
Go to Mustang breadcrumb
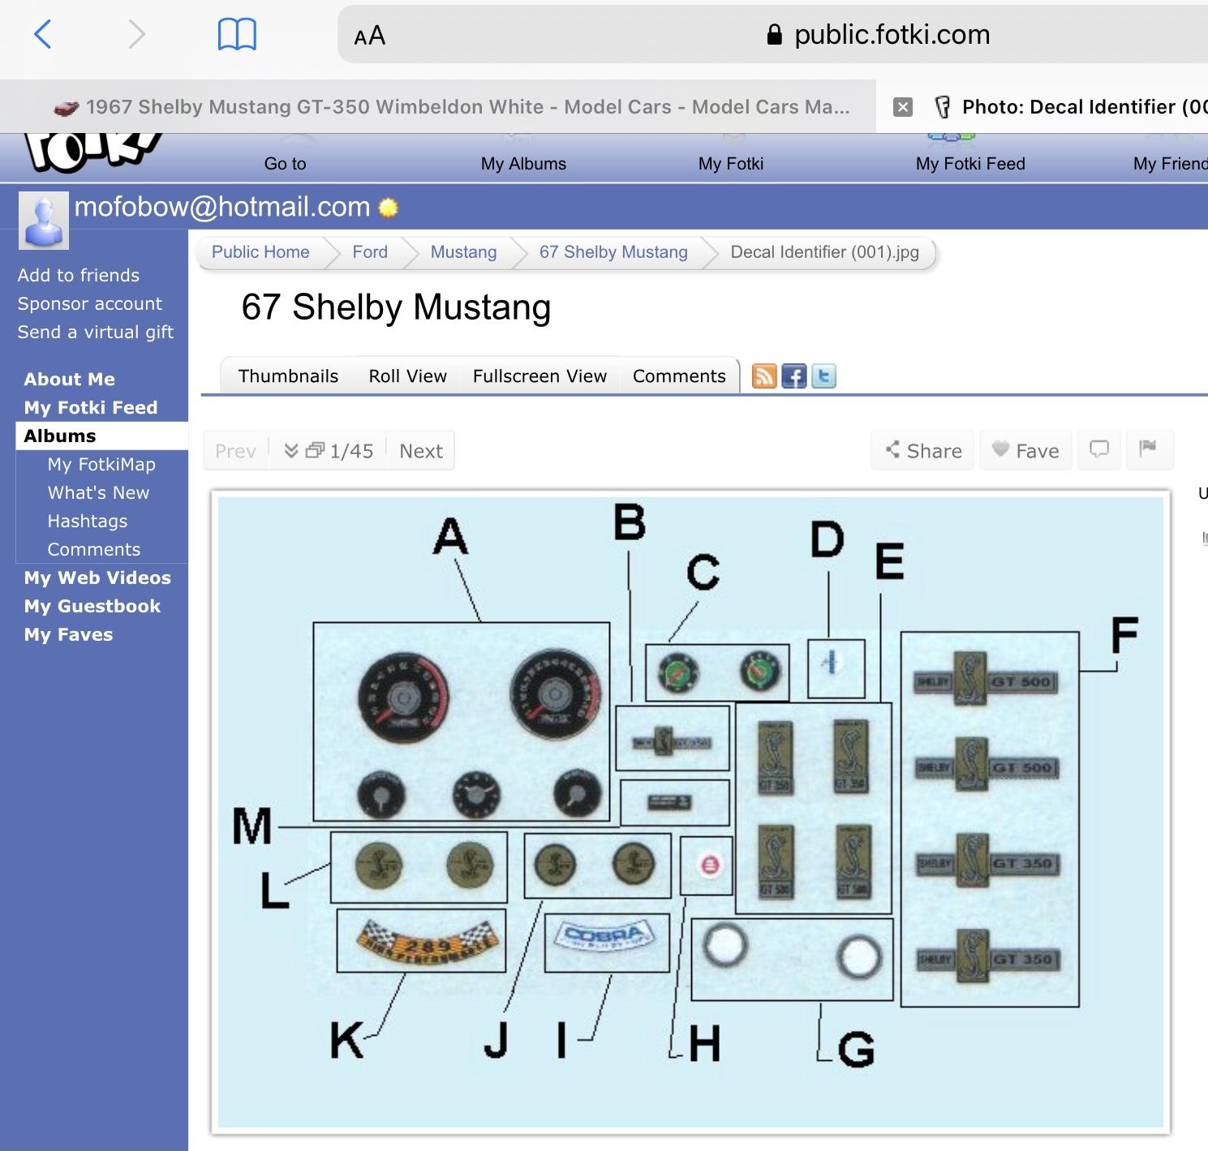point(463,252)
